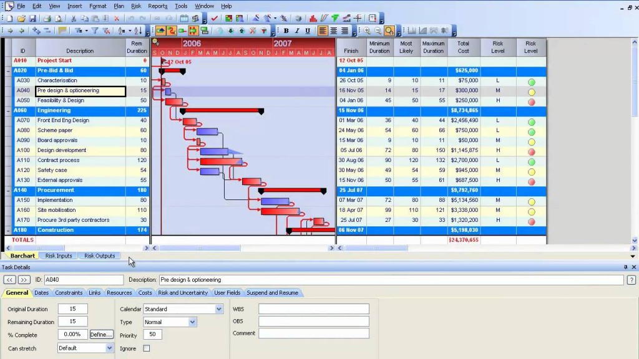The height and width of the screenshot is (359, 639).
Task: Toggle the left-align text button
Action: tap(323, 31)
